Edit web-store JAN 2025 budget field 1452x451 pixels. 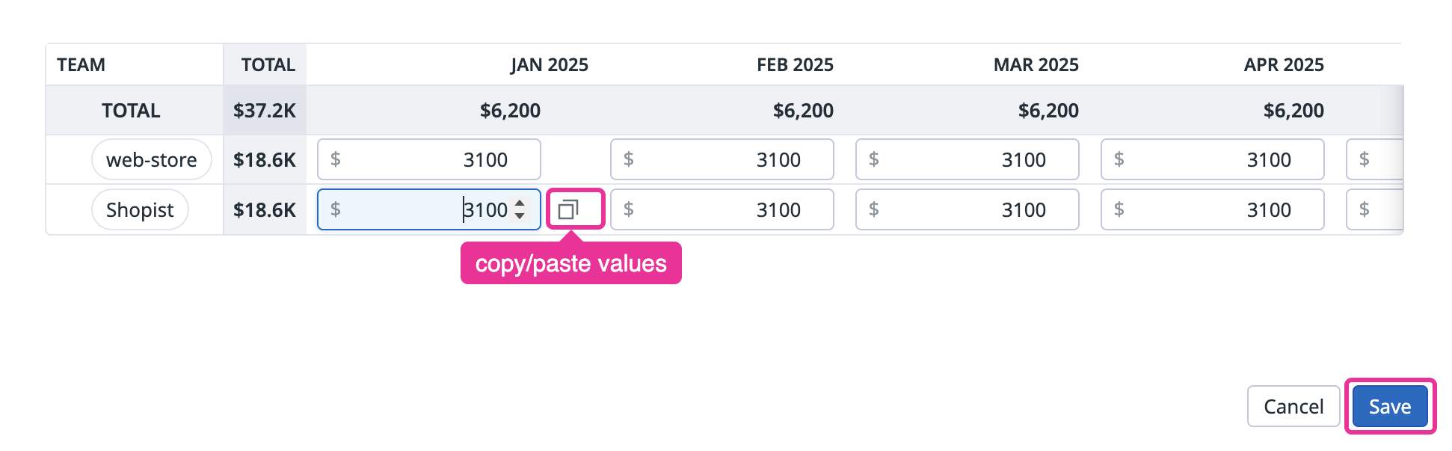tap(428, 159)
